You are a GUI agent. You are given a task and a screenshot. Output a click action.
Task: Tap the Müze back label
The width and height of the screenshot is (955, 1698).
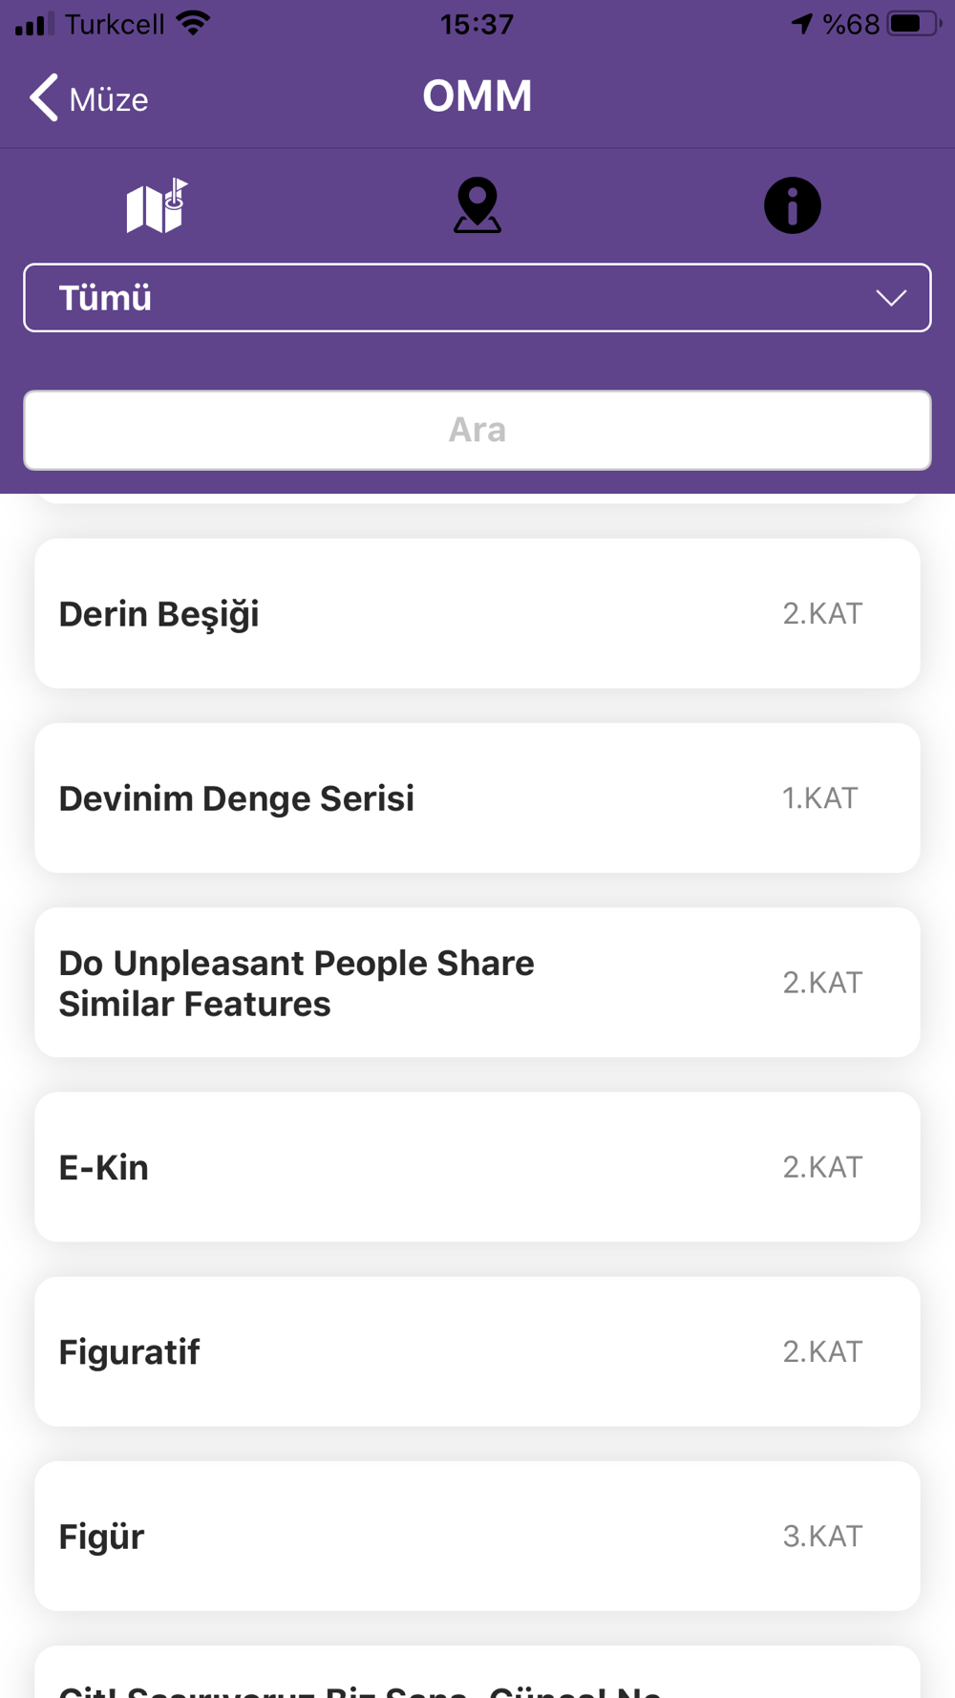(109, 99)
